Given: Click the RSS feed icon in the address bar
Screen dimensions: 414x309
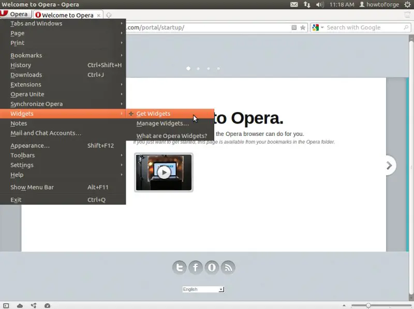Looking at the screenshot, I should pos(294,27).
